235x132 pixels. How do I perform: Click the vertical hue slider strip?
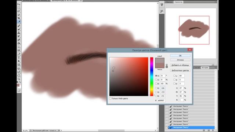click(x=152, y=77)
